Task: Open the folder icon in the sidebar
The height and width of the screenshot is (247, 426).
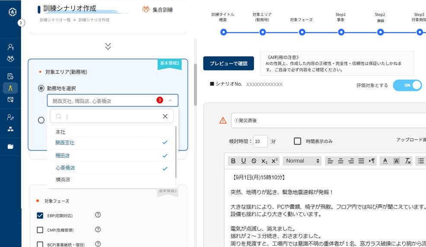Action: [x=10, y=146]
